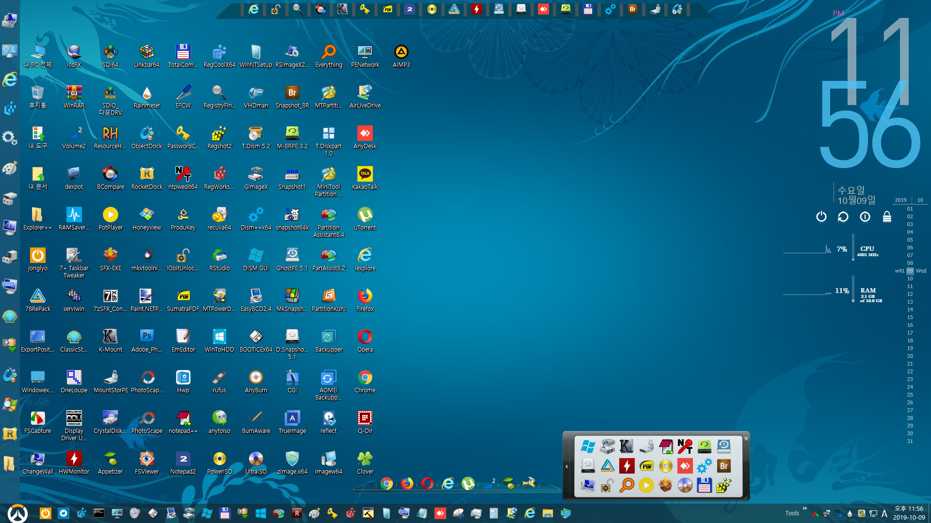The image size is (931, 523).
Task: Open the WinRAR desktop icon
Action: coord(74,96)
